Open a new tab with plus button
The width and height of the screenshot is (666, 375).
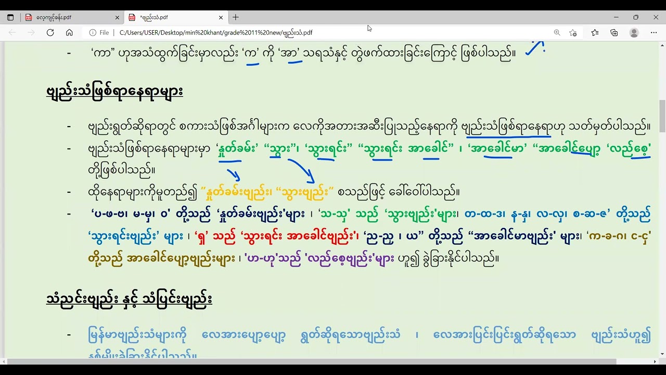tap(236, 17)
